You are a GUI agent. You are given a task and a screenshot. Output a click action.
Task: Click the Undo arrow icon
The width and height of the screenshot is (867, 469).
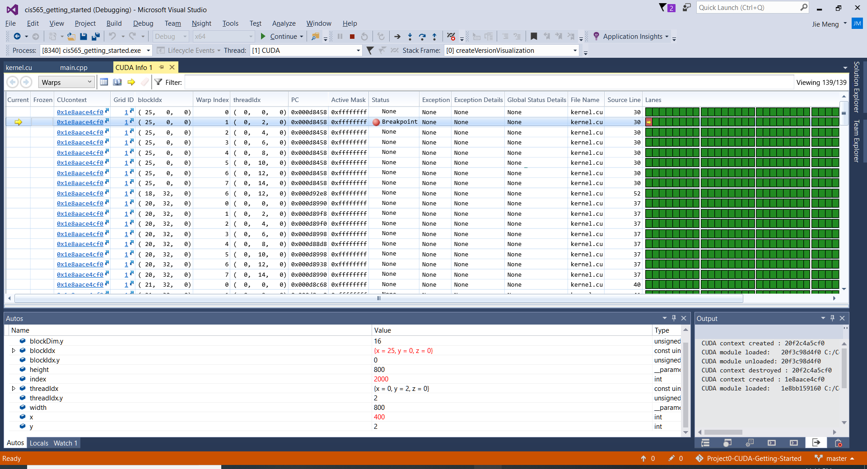click(112, 37)
